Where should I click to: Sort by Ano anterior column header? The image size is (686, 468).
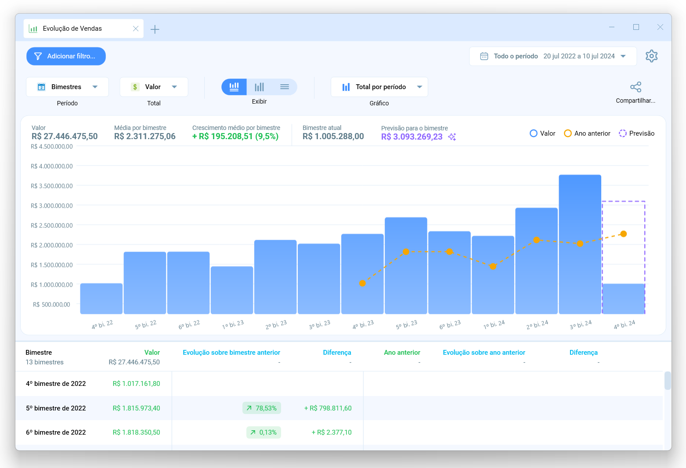(402, 353)
